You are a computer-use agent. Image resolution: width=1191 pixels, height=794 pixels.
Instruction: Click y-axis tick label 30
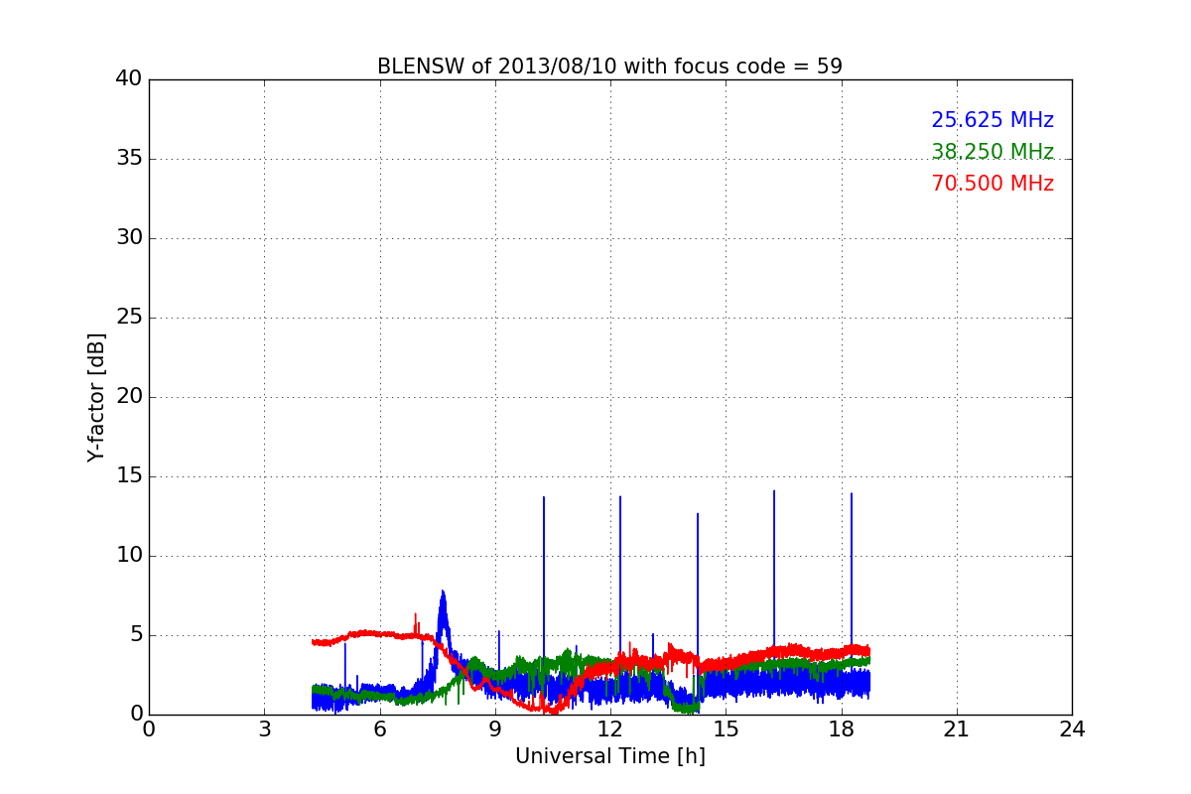tap(129, 238)
